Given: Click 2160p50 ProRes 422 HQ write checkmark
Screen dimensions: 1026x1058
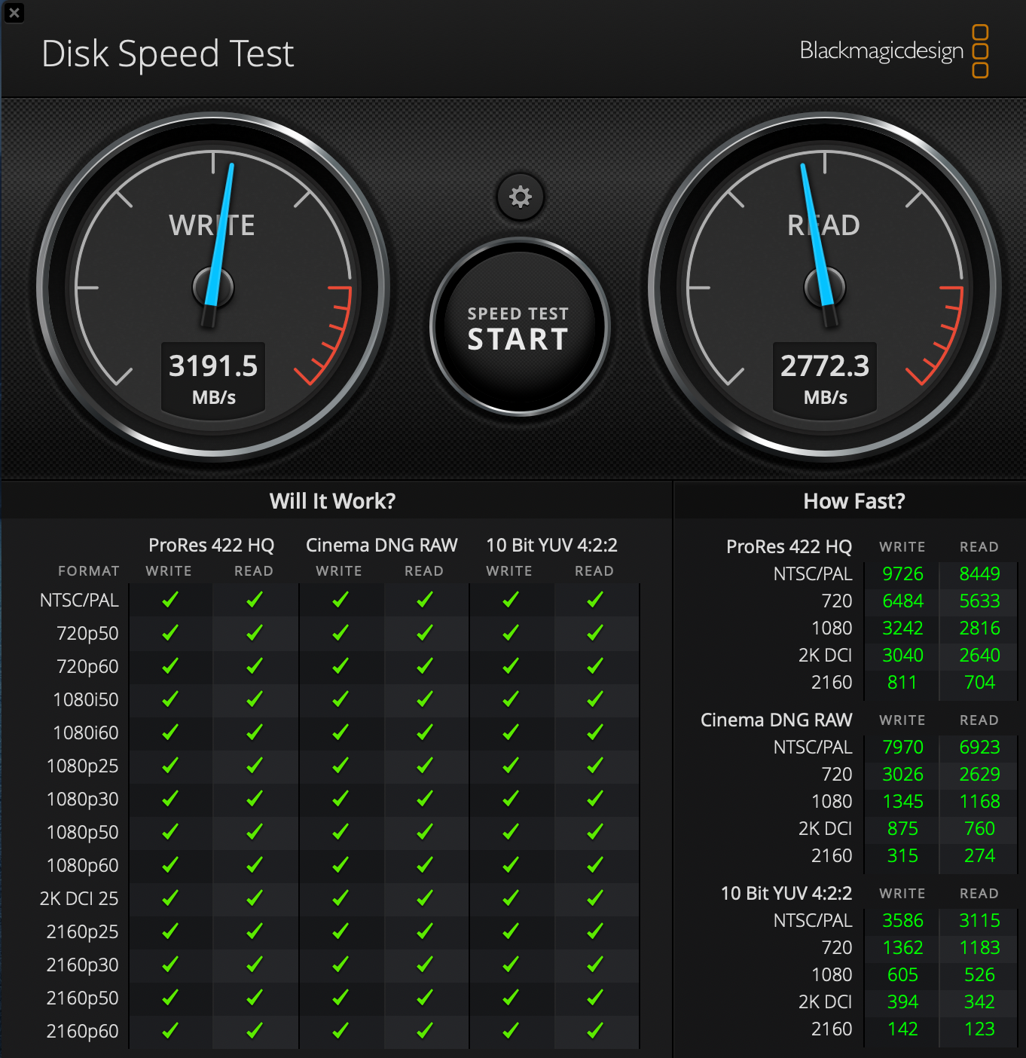Looking at the screenshot, I should tap(170, 998).
